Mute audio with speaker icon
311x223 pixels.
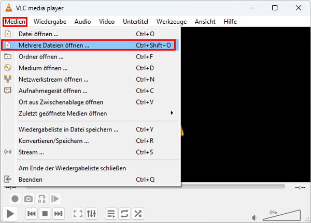click(x=255, y=218)
